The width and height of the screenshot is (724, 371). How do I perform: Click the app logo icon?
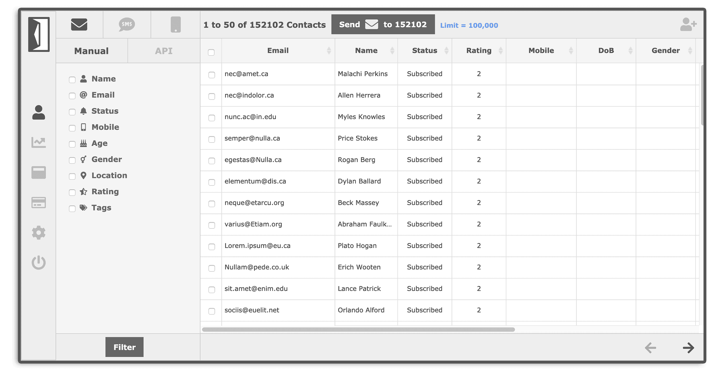point(39,34)
